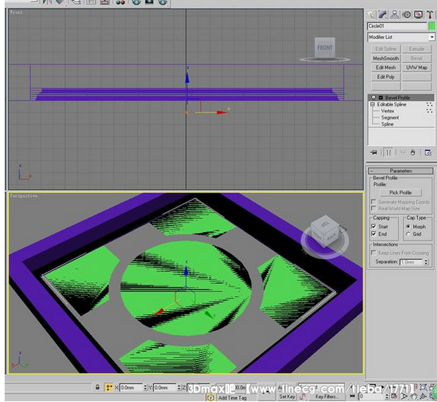
Task: Click Remove Modifier trash icon
Action: coord(413,152)
